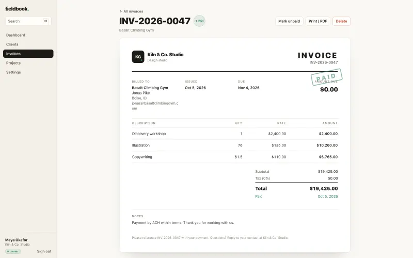Click the Tax (0%) label
The image size is (413, 258).
click(263, 178)
